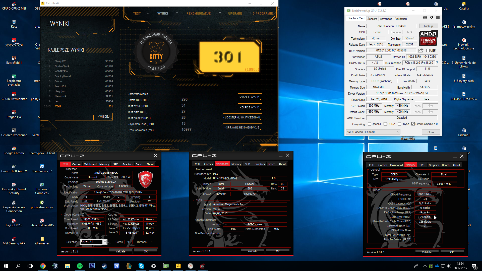Open The Sims 3 desktop icon
482x271 pixels.
click(42, 188)
